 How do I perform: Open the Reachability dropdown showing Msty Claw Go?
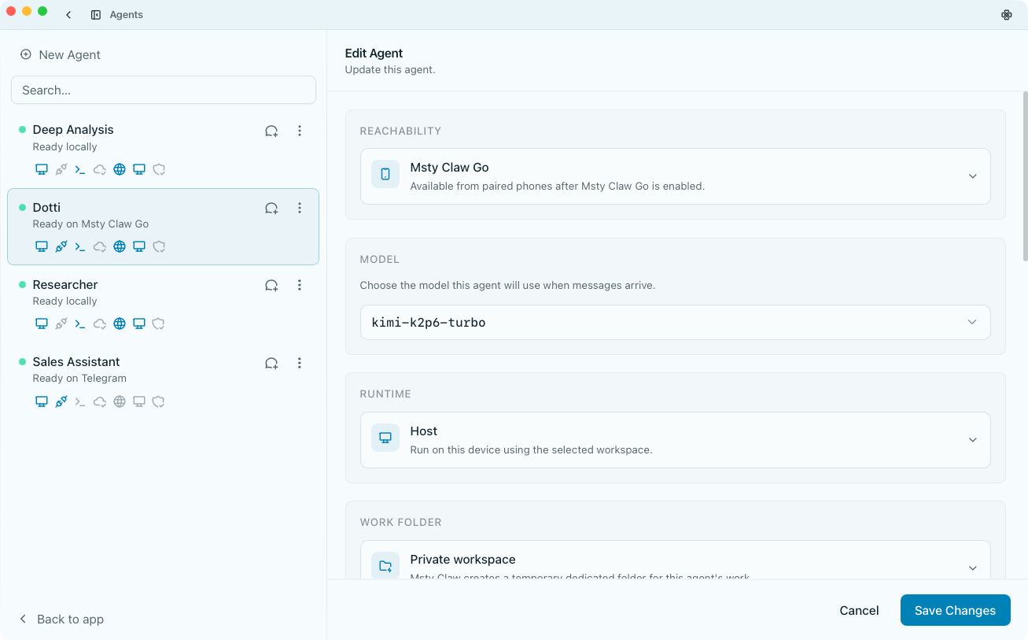(675, 176)
